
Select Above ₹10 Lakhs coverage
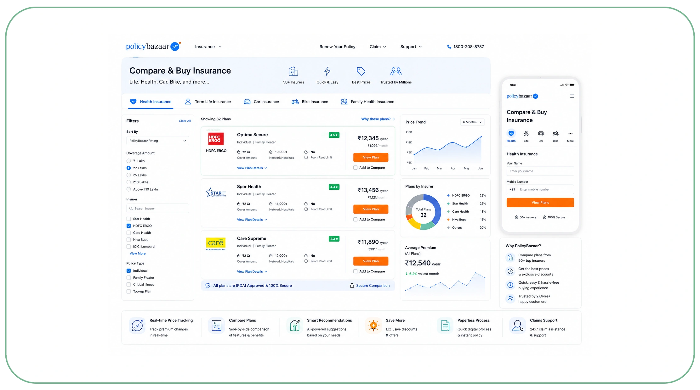point(128,189)
